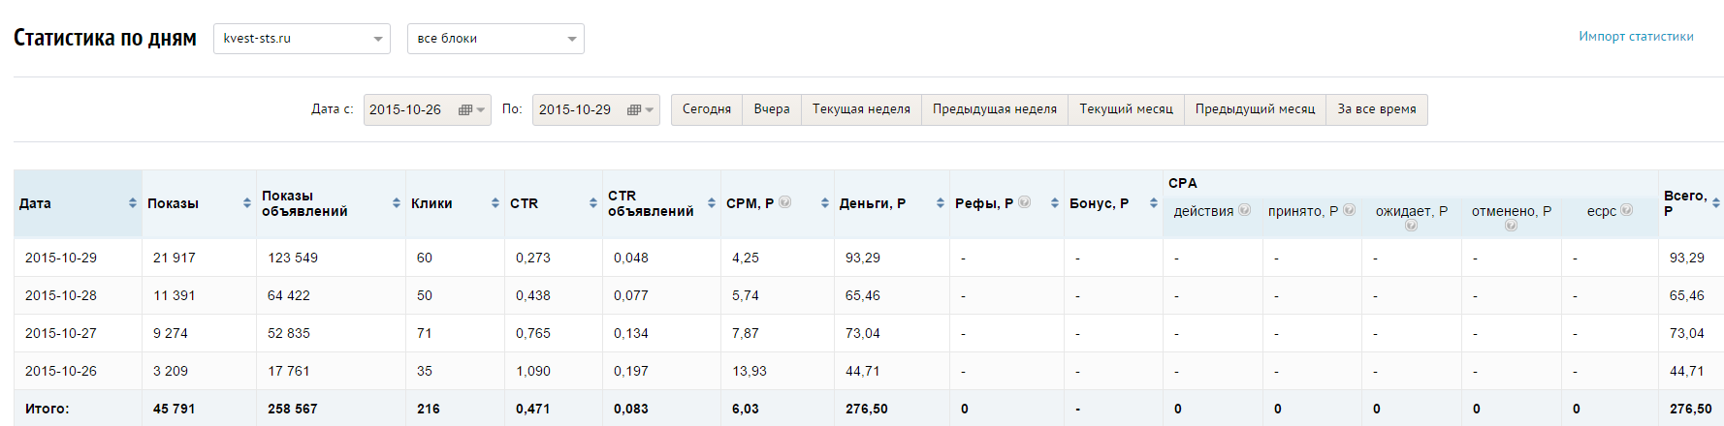Open the kvest-sts.ru site dropdown
The width and height of the screenshot is (1724, 426).
point(302,39)
